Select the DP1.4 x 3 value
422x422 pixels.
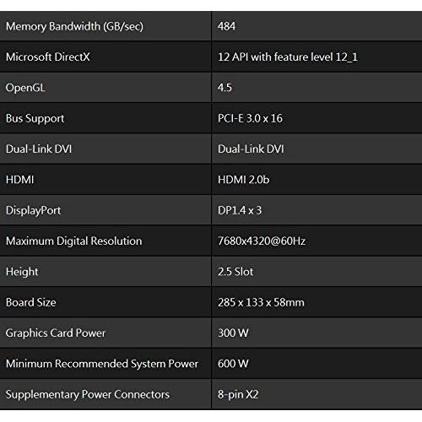(x=240, y=210)
